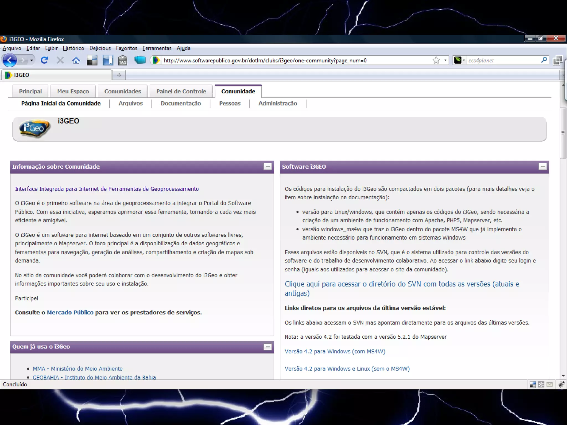Viewport: 567px width, 425px height.
Task: Open Versão 4.2 para Windows (com MS4W) link
Action: [x=335, y=351]
